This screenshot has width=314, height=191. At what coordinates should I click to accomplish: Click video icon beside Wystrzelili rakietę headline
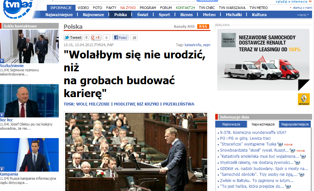297,163
